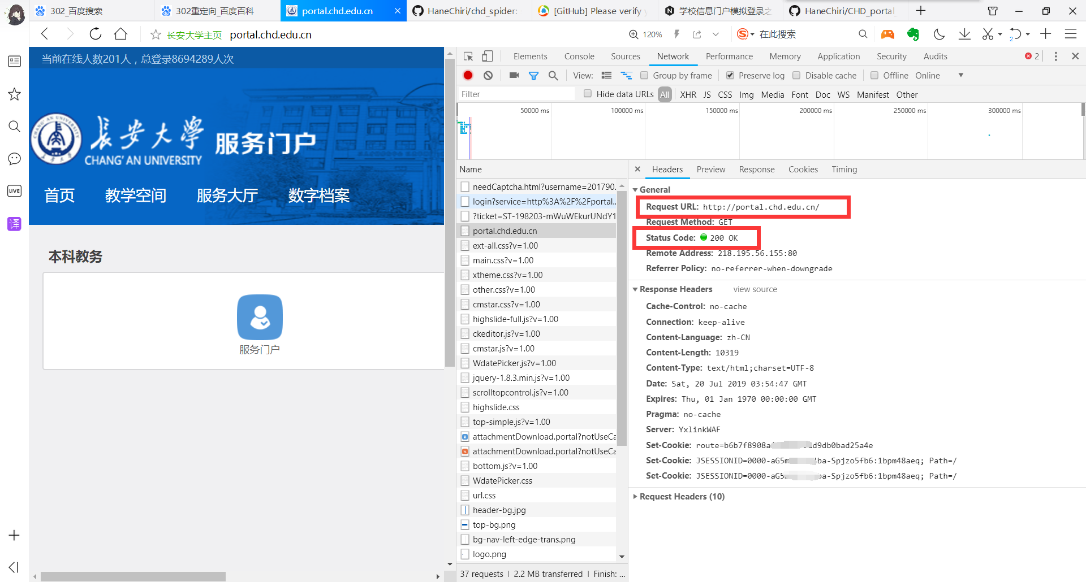The height and width of the screenshot is (582, 1086).
Task: Click the Evernote elephant extension icon
Action: point(913,34)
